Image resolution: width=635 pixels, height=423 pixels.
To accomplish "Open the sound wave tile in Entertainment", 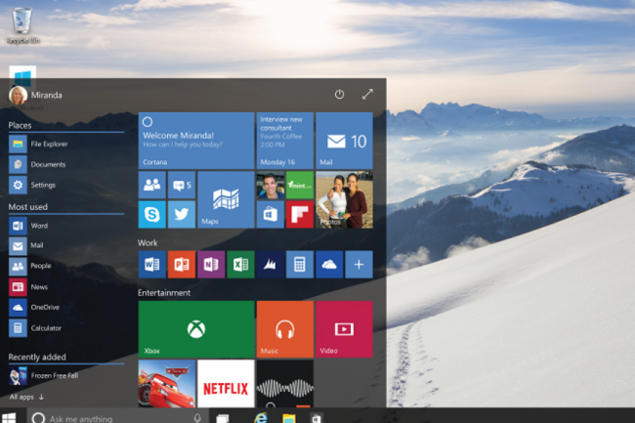I will [x=285, y=383].
